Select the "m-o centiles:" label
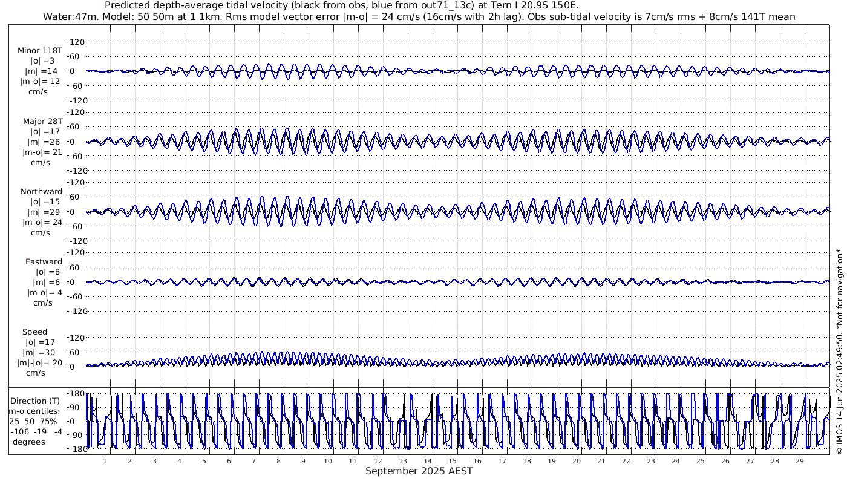847x484 pixels. coord(34,411)
